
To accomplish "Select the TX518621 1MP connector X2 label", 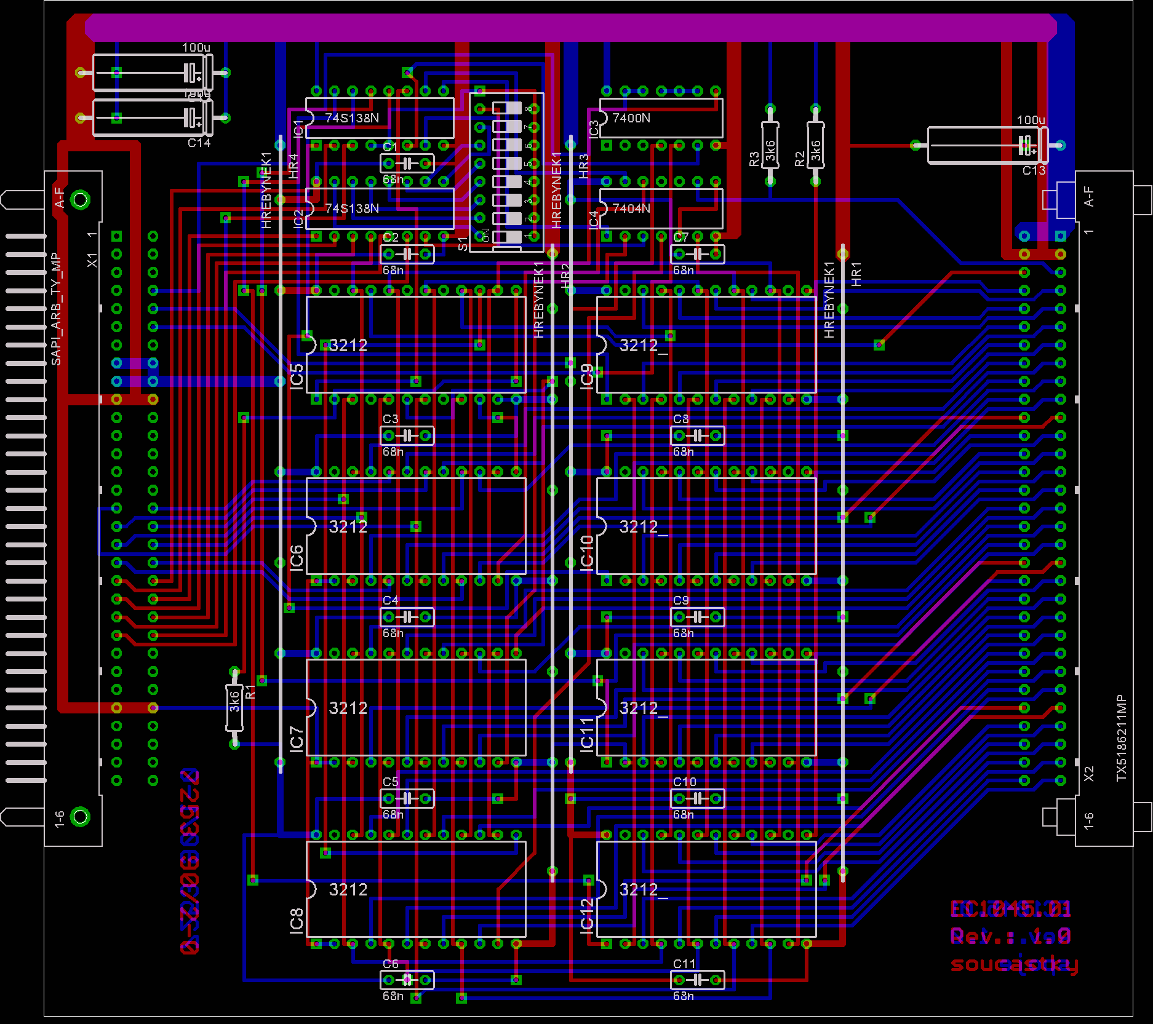I will click(x=1121, y=738).
